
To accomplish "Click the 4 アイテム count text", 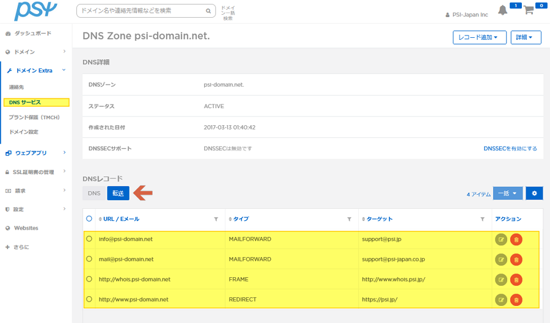I will pos(479,194).
